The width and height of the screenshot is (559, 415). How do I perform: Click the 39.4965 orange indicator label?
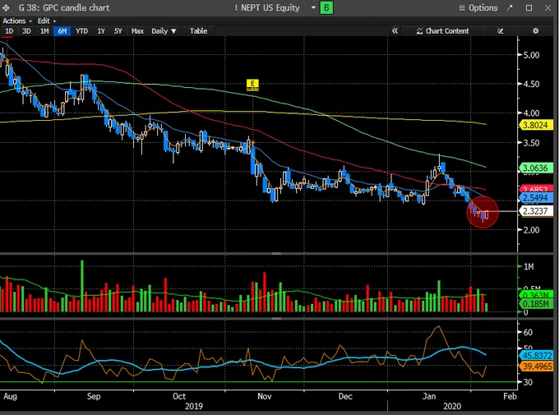pos(535,367)
